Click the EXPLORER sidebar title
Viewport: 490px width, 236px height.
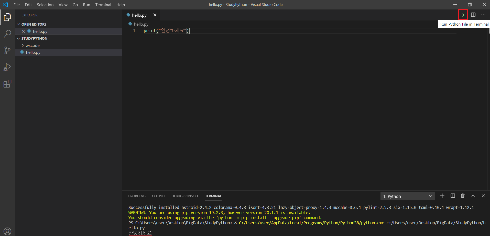[x=29, y=15]
